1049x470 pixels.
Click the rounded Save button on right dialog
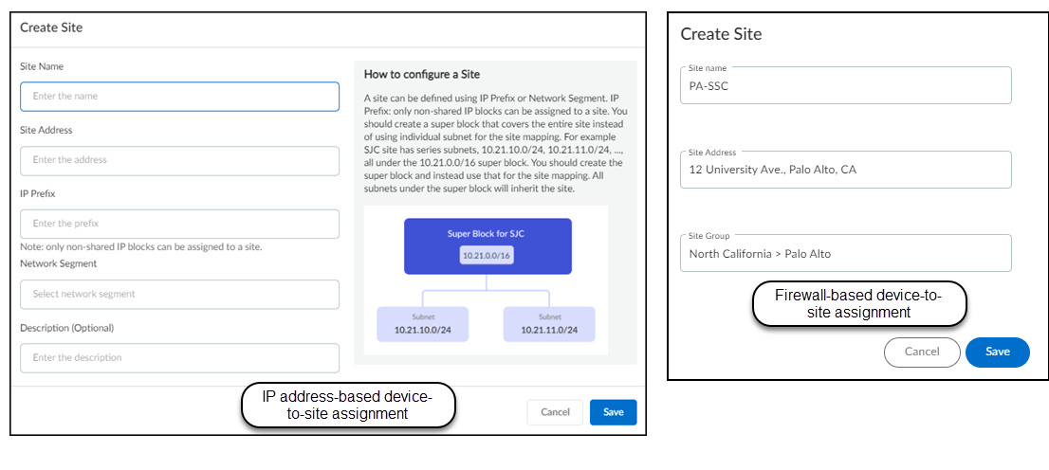pos(997,352)
